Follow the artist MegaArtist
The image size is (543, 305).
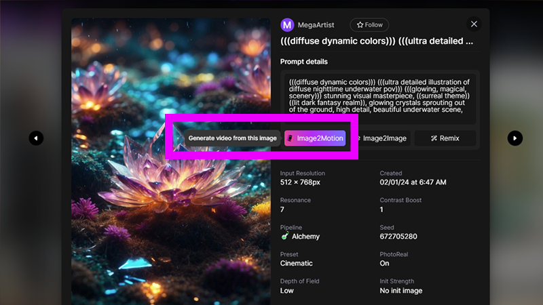pos(369,25)
